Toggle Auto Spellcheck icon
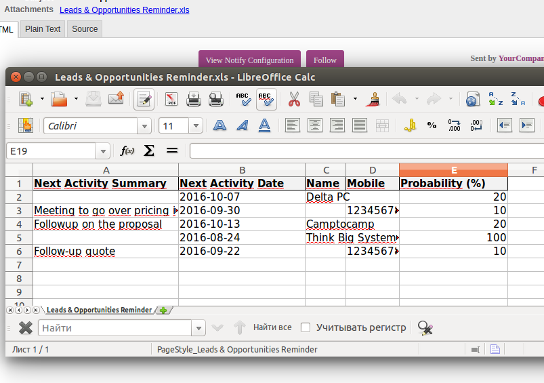Screen dimensions: 544x383 coord(266,100)
